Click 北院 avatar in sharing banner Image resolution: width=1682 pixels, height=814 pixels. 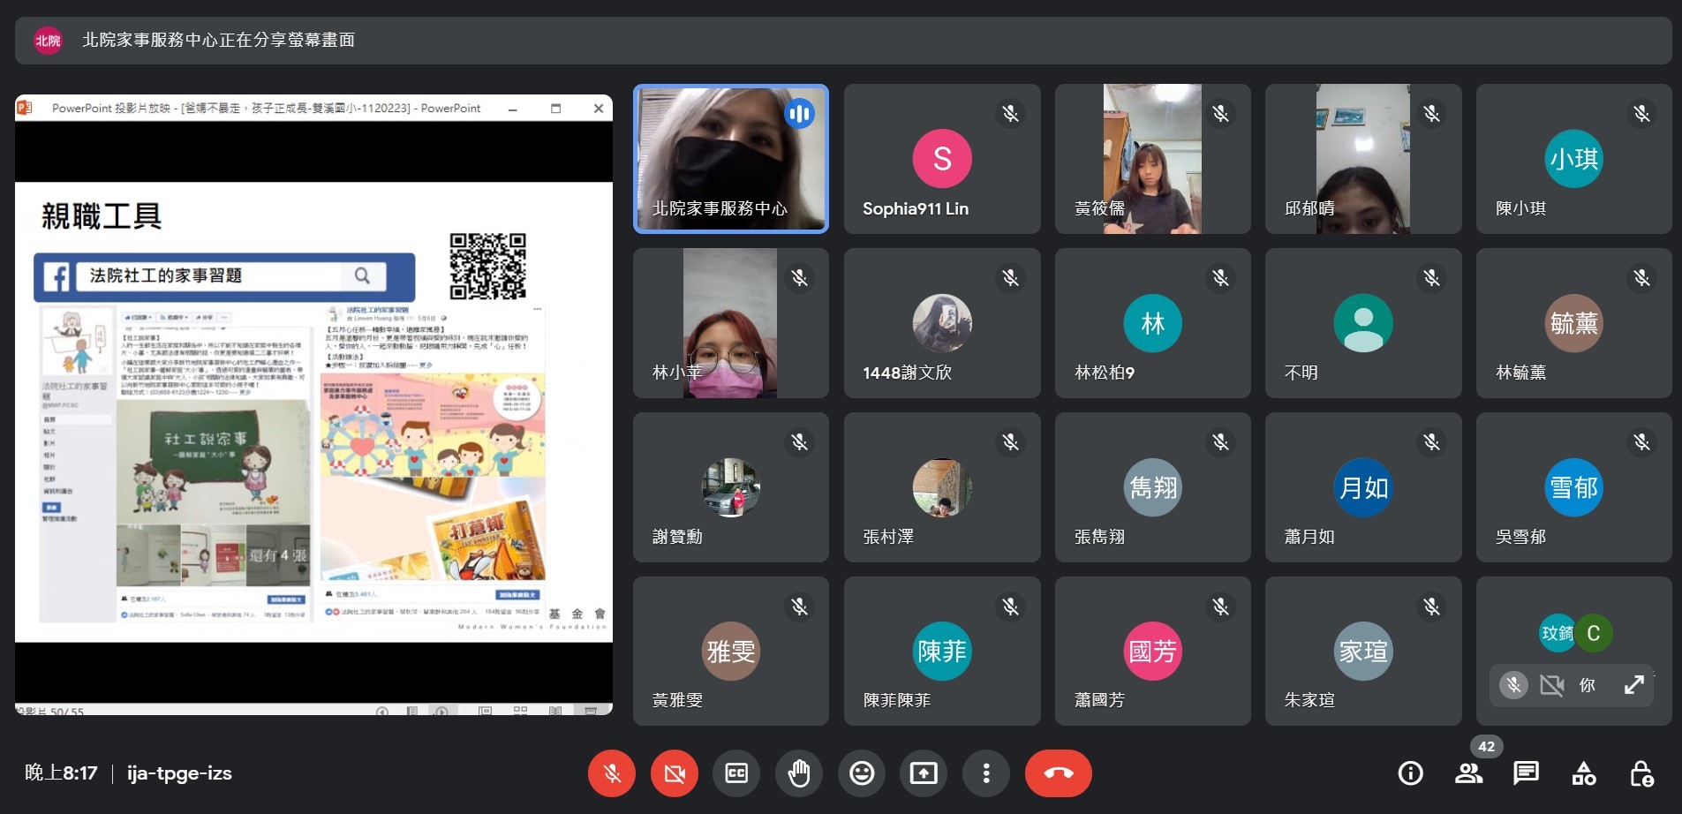tap(48, 40)
